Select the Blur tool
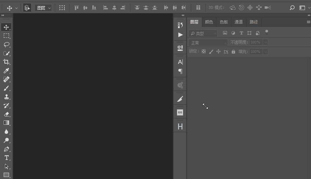This screenshot has height=179, width=311. tap(6, 131)
